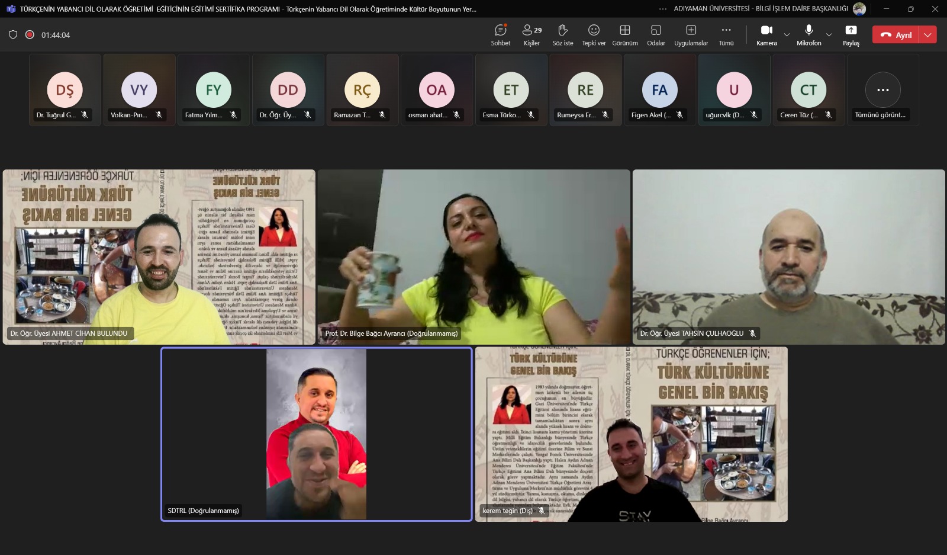Expand the microphone options arrow
947x555 pixels.
coord(829,35)
